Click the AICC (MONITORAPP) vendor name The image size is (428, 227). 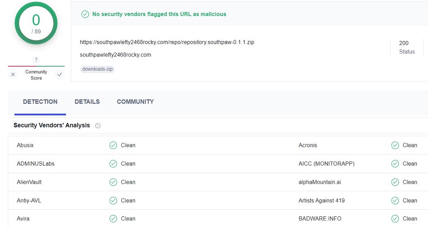(x=326, y=163)
